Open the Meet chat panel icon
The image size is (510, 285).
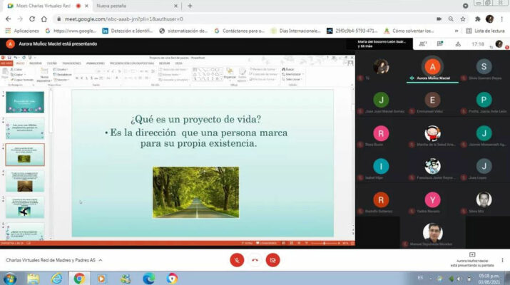441,44
